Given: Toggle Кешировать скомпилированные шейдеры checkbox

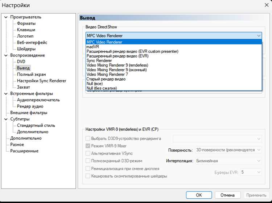Looking at the screenshot, I should [88, 176].
